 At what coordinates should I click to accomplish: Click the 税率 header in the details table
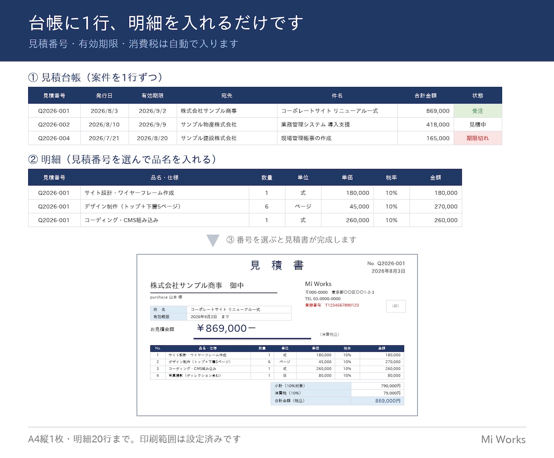pos(391,178)
